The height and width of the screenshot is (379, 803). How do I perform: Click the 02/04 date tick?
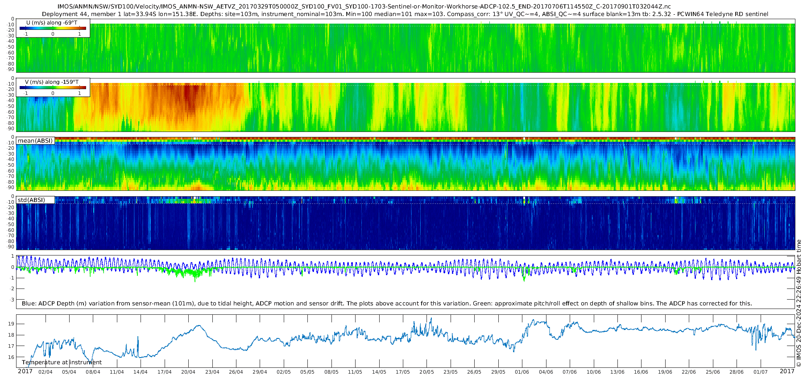tap(45, 372)
